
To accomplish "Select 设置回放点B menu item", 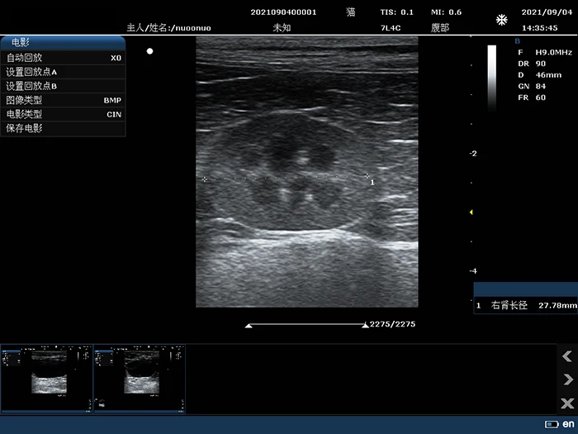I will pos(63,86).
